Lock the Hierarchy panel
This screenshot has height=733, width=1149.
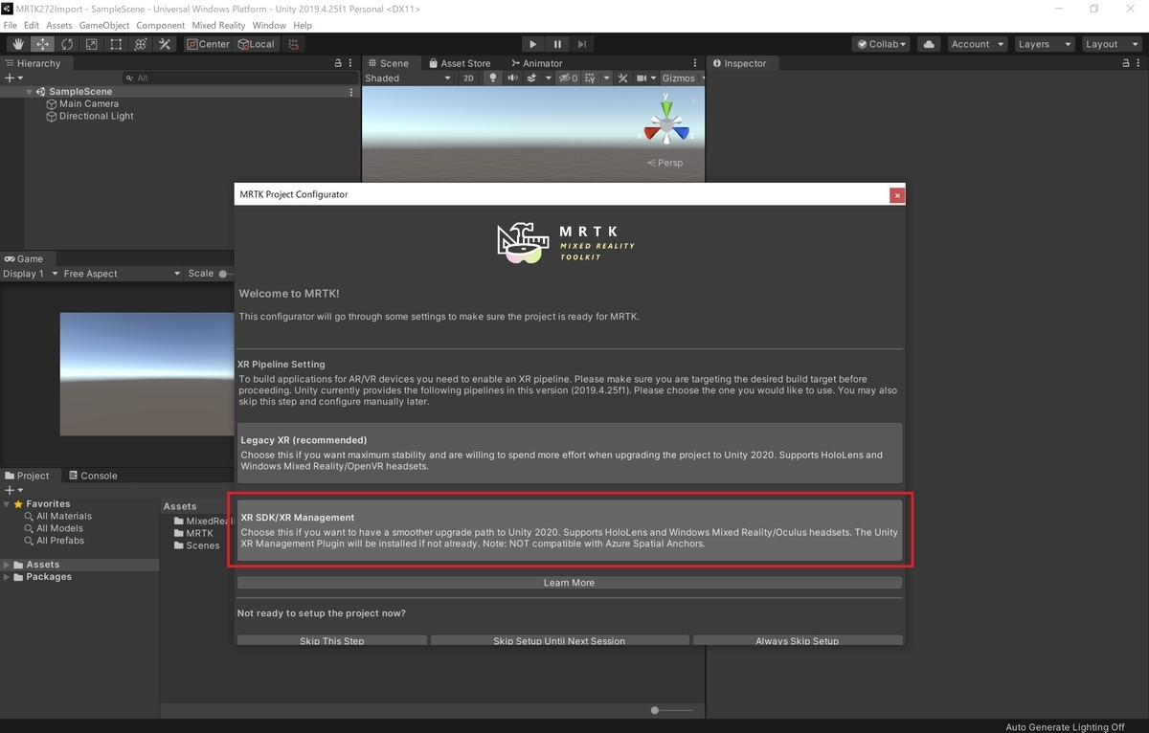337,63
